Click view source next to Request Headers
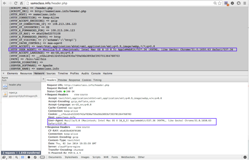This screenshot has height=160, width=249. point(81,95)
